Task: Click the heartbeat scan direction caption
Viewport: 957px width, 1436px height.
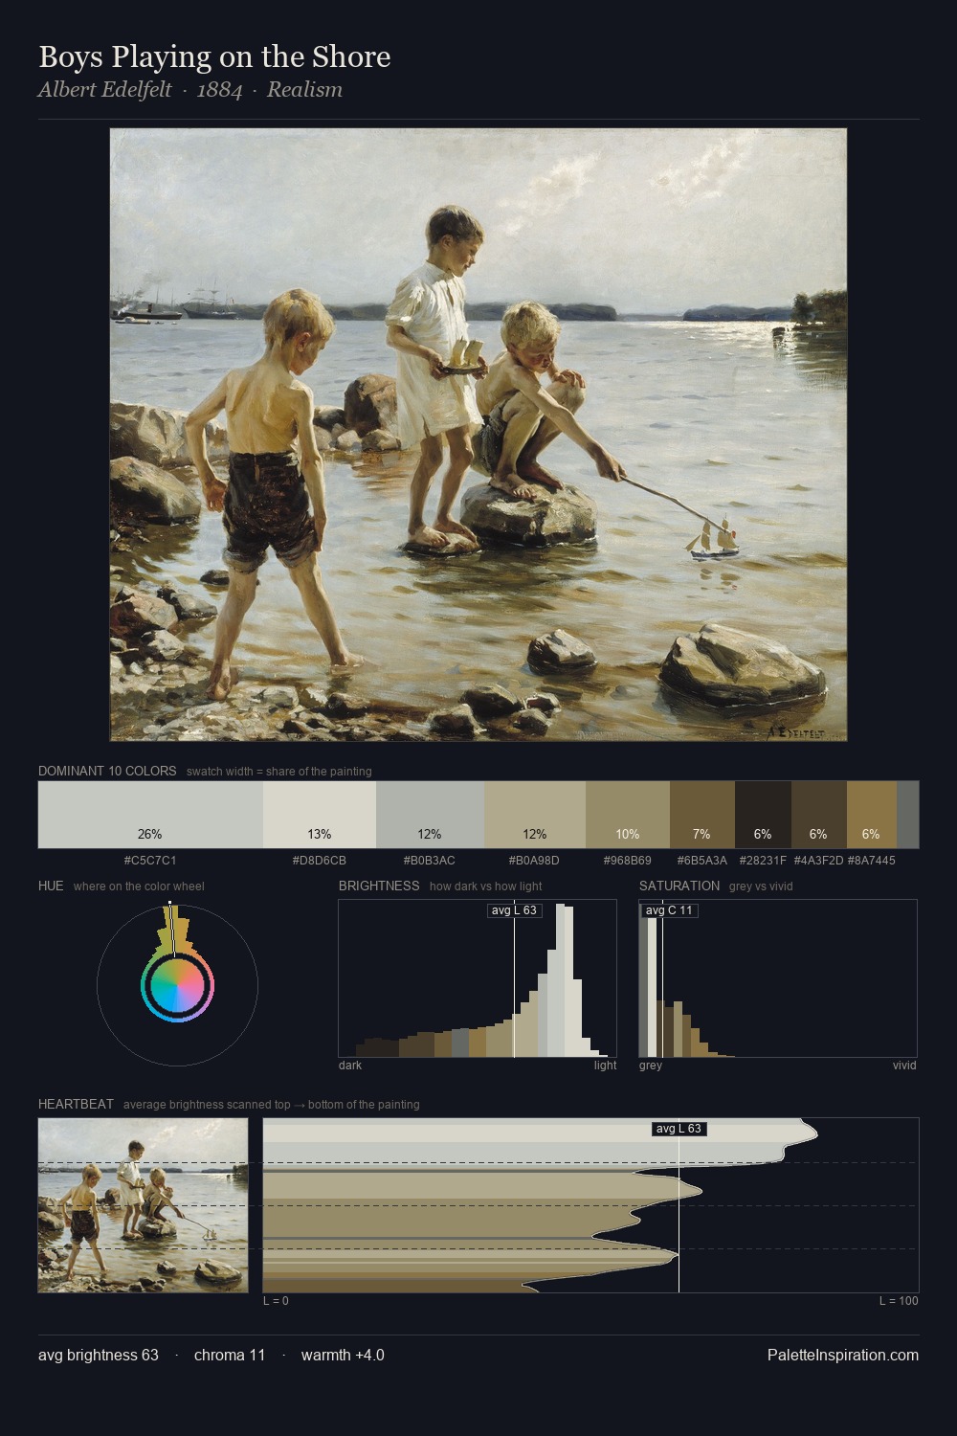Action: (x=272, y=1104)
